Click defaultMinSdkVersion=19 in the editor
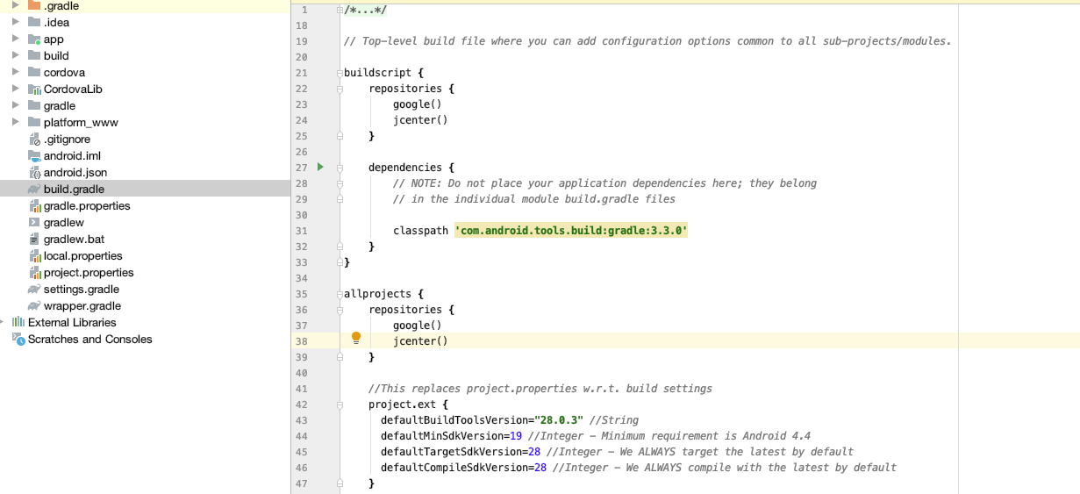This screenshot has height=494, width=1080. [x=451, y=436]
